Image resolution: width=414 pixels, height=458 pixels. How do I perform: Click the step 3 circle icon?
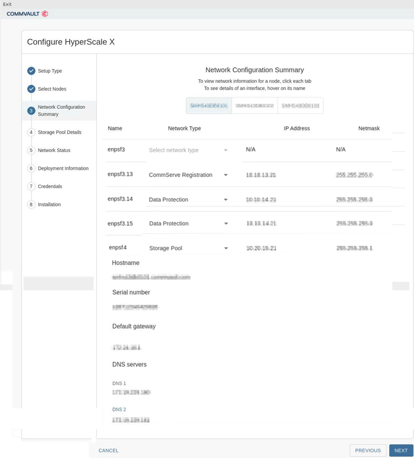(31, 111)
